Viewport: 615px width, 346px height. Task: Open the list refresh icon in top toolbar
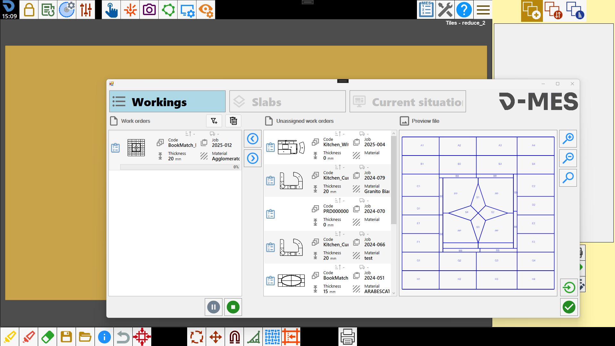pyautogui.click(x=48, y=10)
